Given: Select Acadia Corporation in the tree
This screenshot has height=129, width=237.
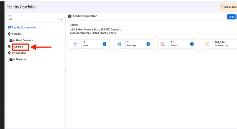Looking at the screenshot, I should point(24,27).
